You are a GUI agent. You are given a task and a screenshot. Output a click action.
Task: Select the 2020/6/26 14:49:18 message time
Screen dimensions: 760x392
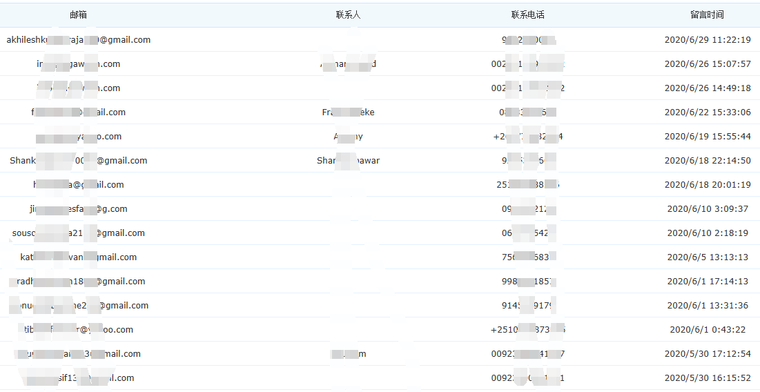pyautogui.click(x=707, y=88)
